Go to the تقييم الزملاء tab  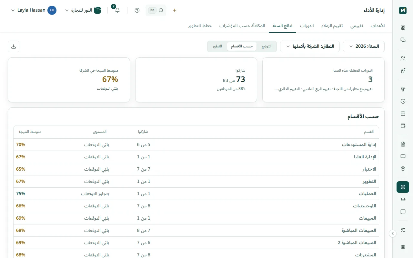point(332,26)
